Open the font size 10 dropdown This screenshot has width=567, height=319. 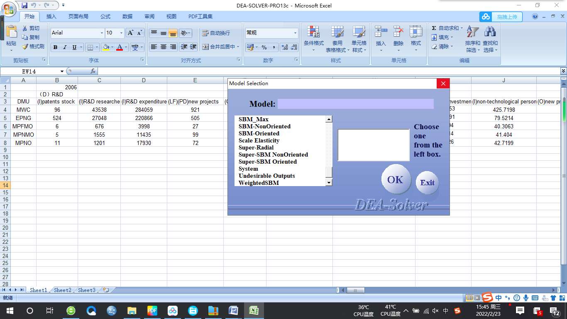121,33
